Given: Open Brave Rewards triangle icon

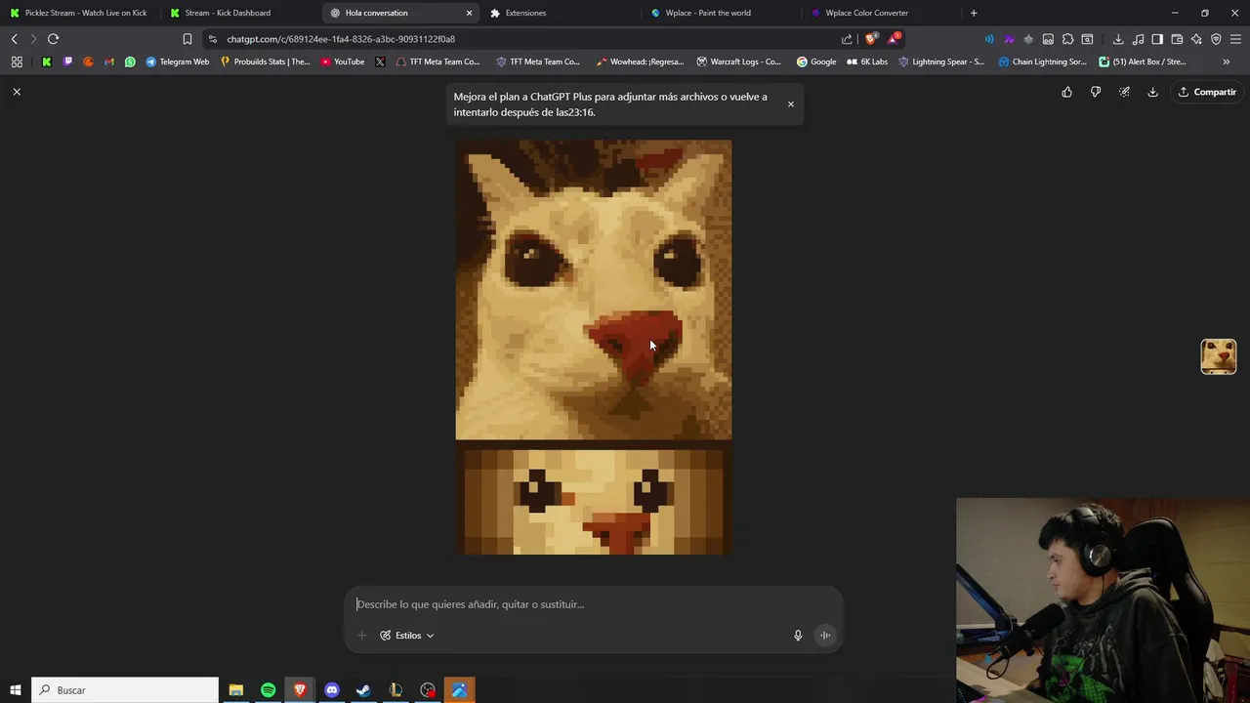Looking at the screenshot, I should [x=895, y=39].
